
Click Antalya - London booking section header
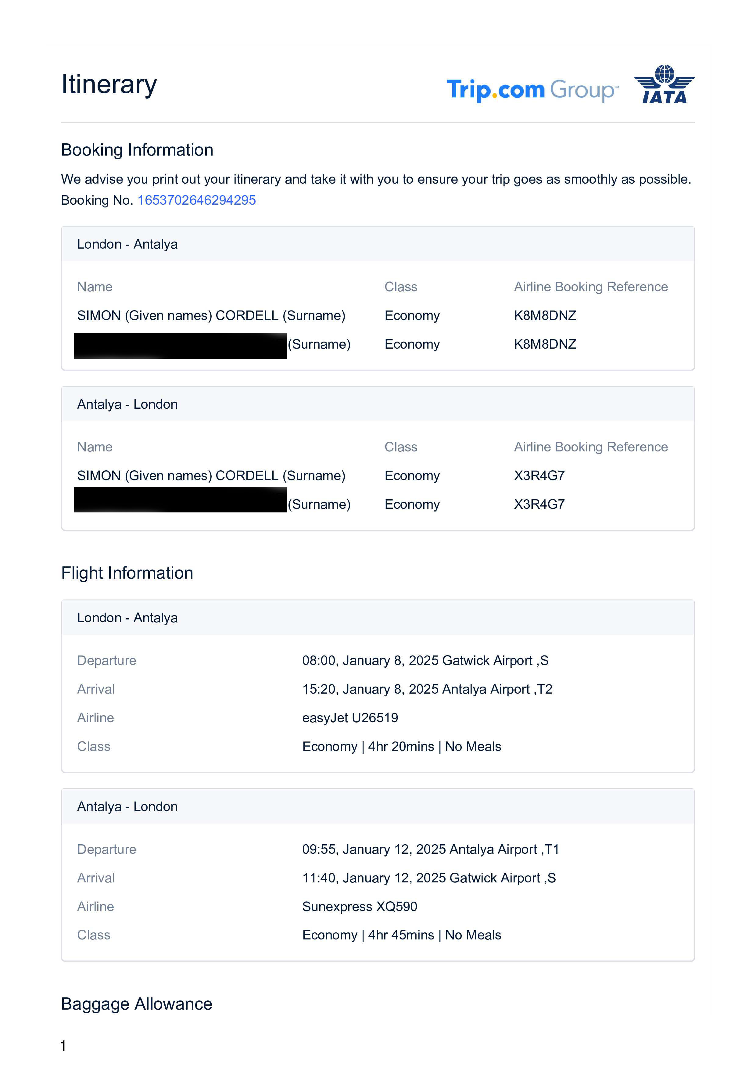pos(127,404)
